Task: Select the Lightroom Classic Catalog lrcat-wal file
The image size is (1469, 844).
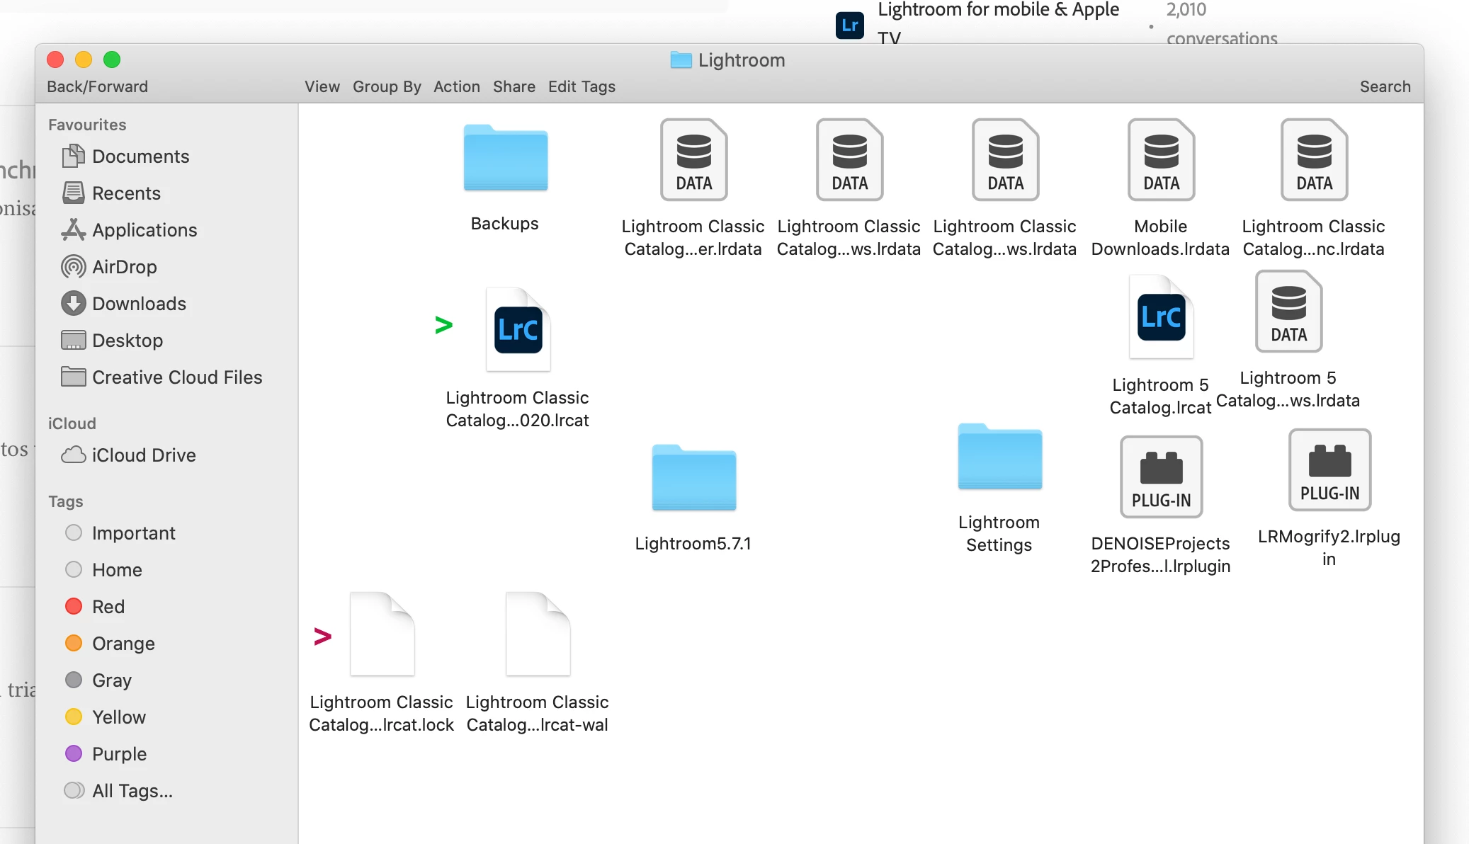Action: pyautogui.click(x=538, y=635)
